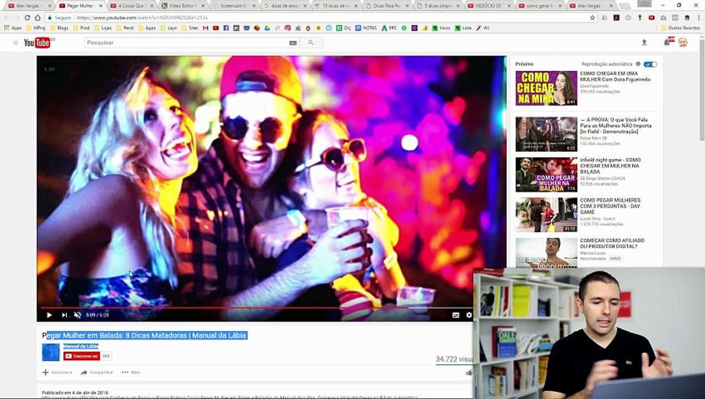Expand the Outros favoritos folder
Viewport: 705px width, 399px height.
(x=681, y=28)
